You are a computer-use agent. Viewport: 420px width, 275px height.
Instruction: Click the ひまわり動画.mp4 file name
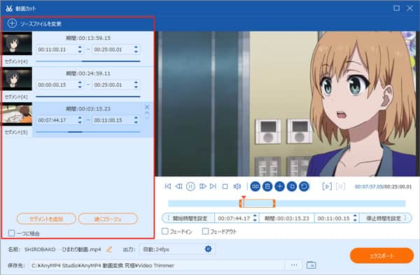click(x=63, y=249)
